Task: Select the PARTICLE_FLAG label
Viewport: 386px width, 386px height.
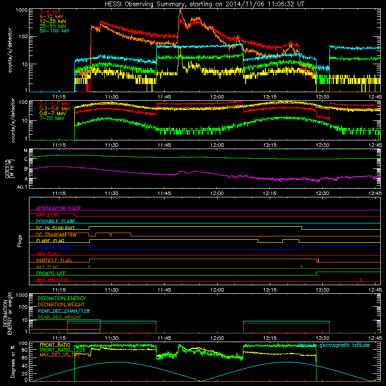Action: [54, 260]
